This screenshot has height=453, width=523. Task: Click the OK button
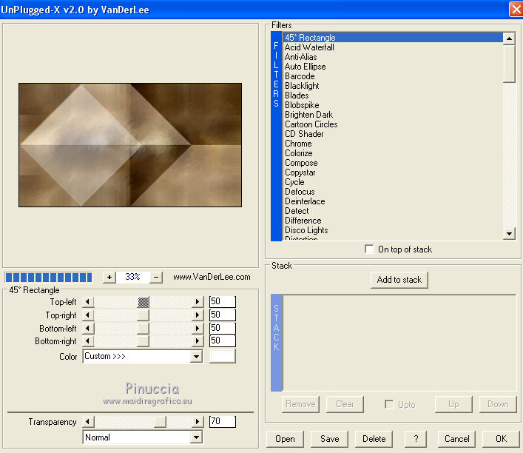(x=501, y=439)
